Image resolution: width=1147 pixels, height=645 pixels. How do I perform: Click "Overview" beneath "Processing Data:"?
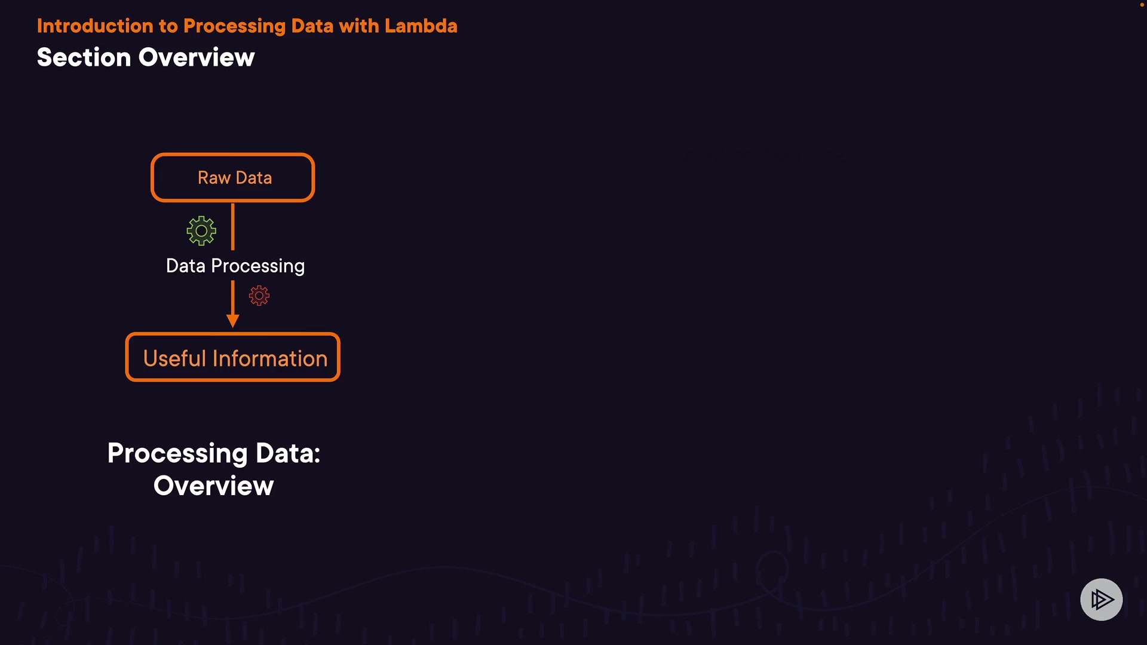click(x=214, y=486)
